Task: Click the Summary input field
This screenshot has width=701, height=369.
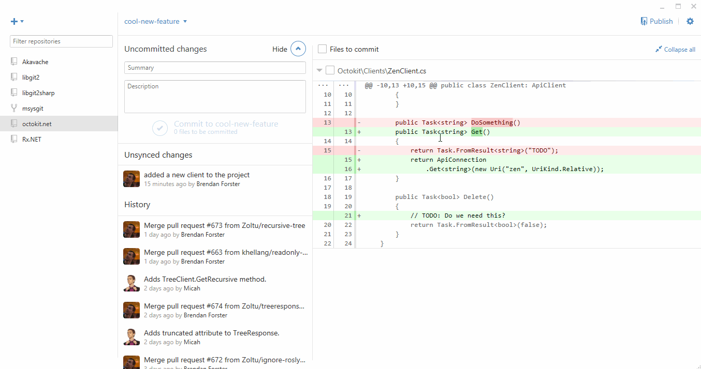Action: [215, 68]
